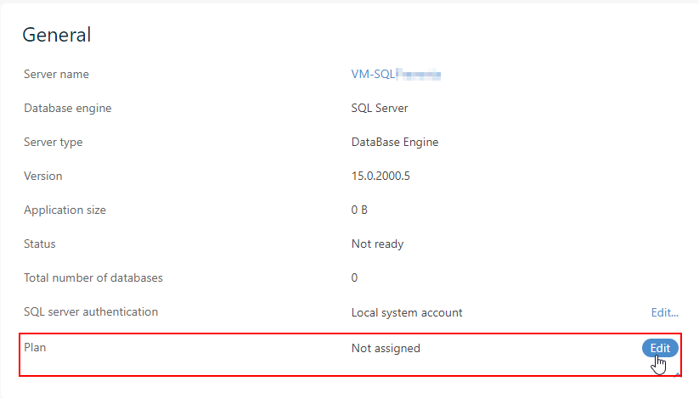Select the Local system account value
This screenshot has width=699, height=398.
point(407,312)
